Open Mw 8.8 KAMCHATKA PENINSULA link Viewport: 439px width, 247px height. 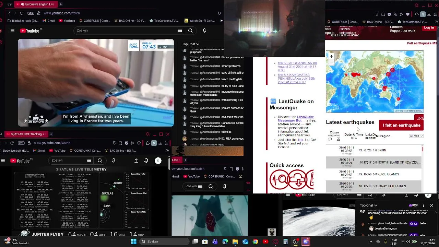(x=296, y=79)
